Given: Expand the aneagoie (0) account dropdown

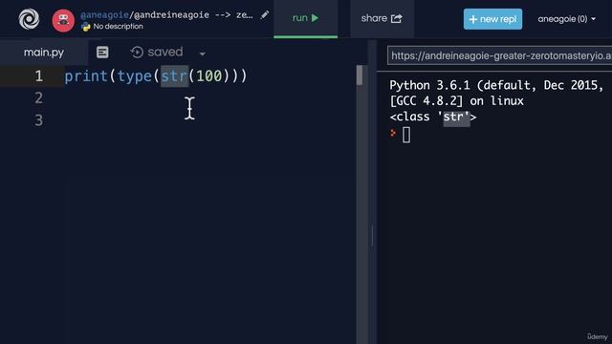Looking at the screenshot, I should (x=566, y=19).
